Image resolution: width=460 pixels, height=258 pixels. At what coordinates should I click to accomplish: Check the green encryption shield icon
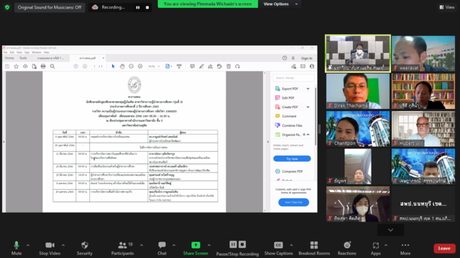7,7
